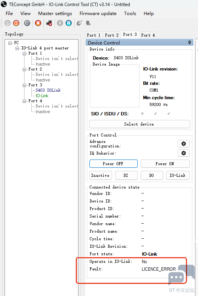Set port mode to Inactive
198x296 pixels.
(101, 175)
